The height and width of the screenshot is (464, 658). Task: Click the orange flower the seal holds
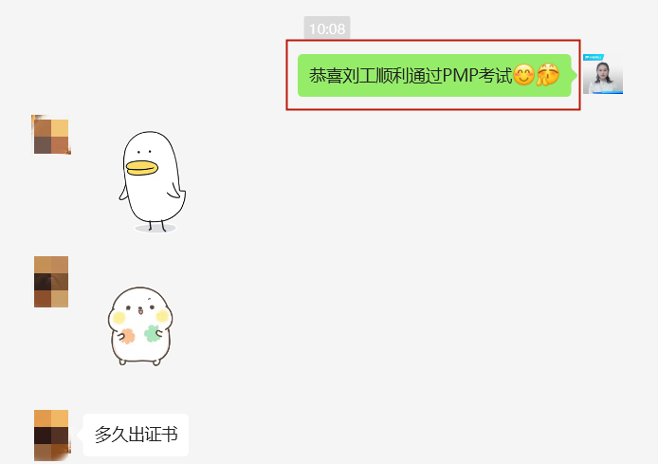point(127,336)
